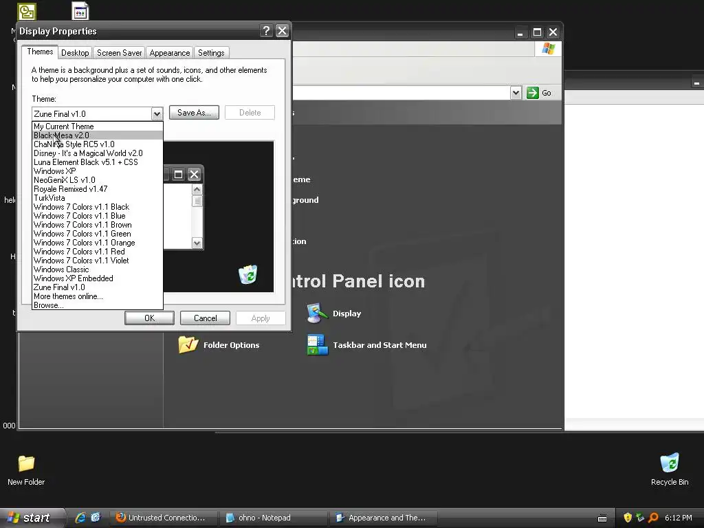Choose My Current Theme from list

coord(98,126)
